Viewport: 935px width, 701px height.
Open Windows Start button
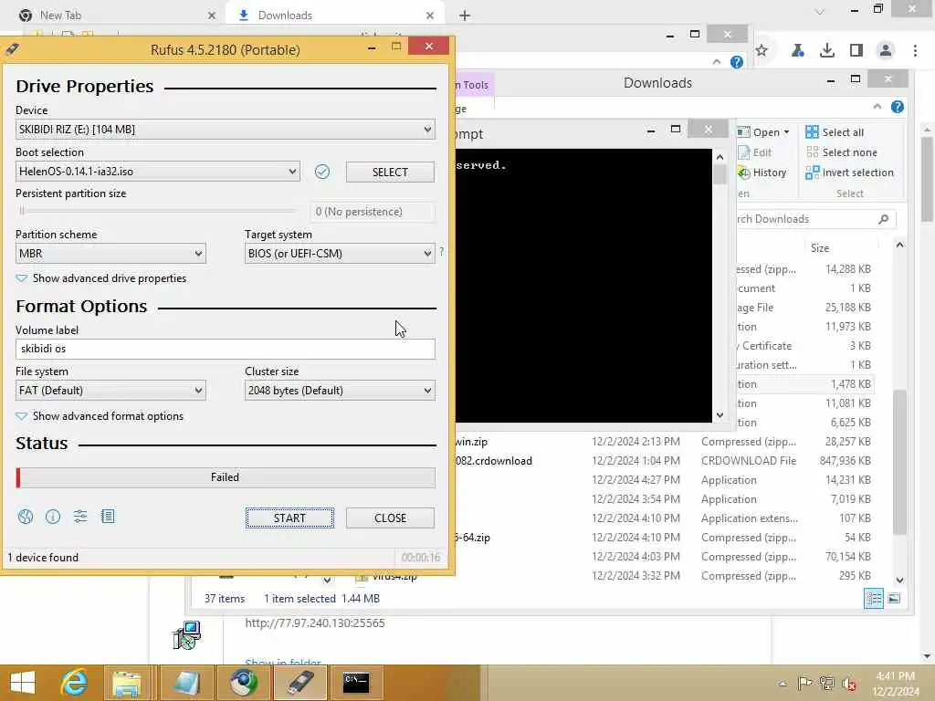(x=23, y=683)
